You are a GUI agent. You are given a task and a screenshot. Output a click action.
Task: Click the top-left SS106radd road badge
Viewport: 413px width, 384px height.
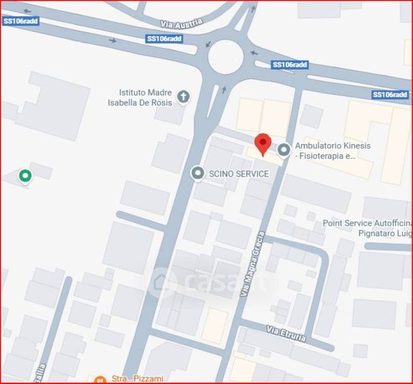(20, 21)
